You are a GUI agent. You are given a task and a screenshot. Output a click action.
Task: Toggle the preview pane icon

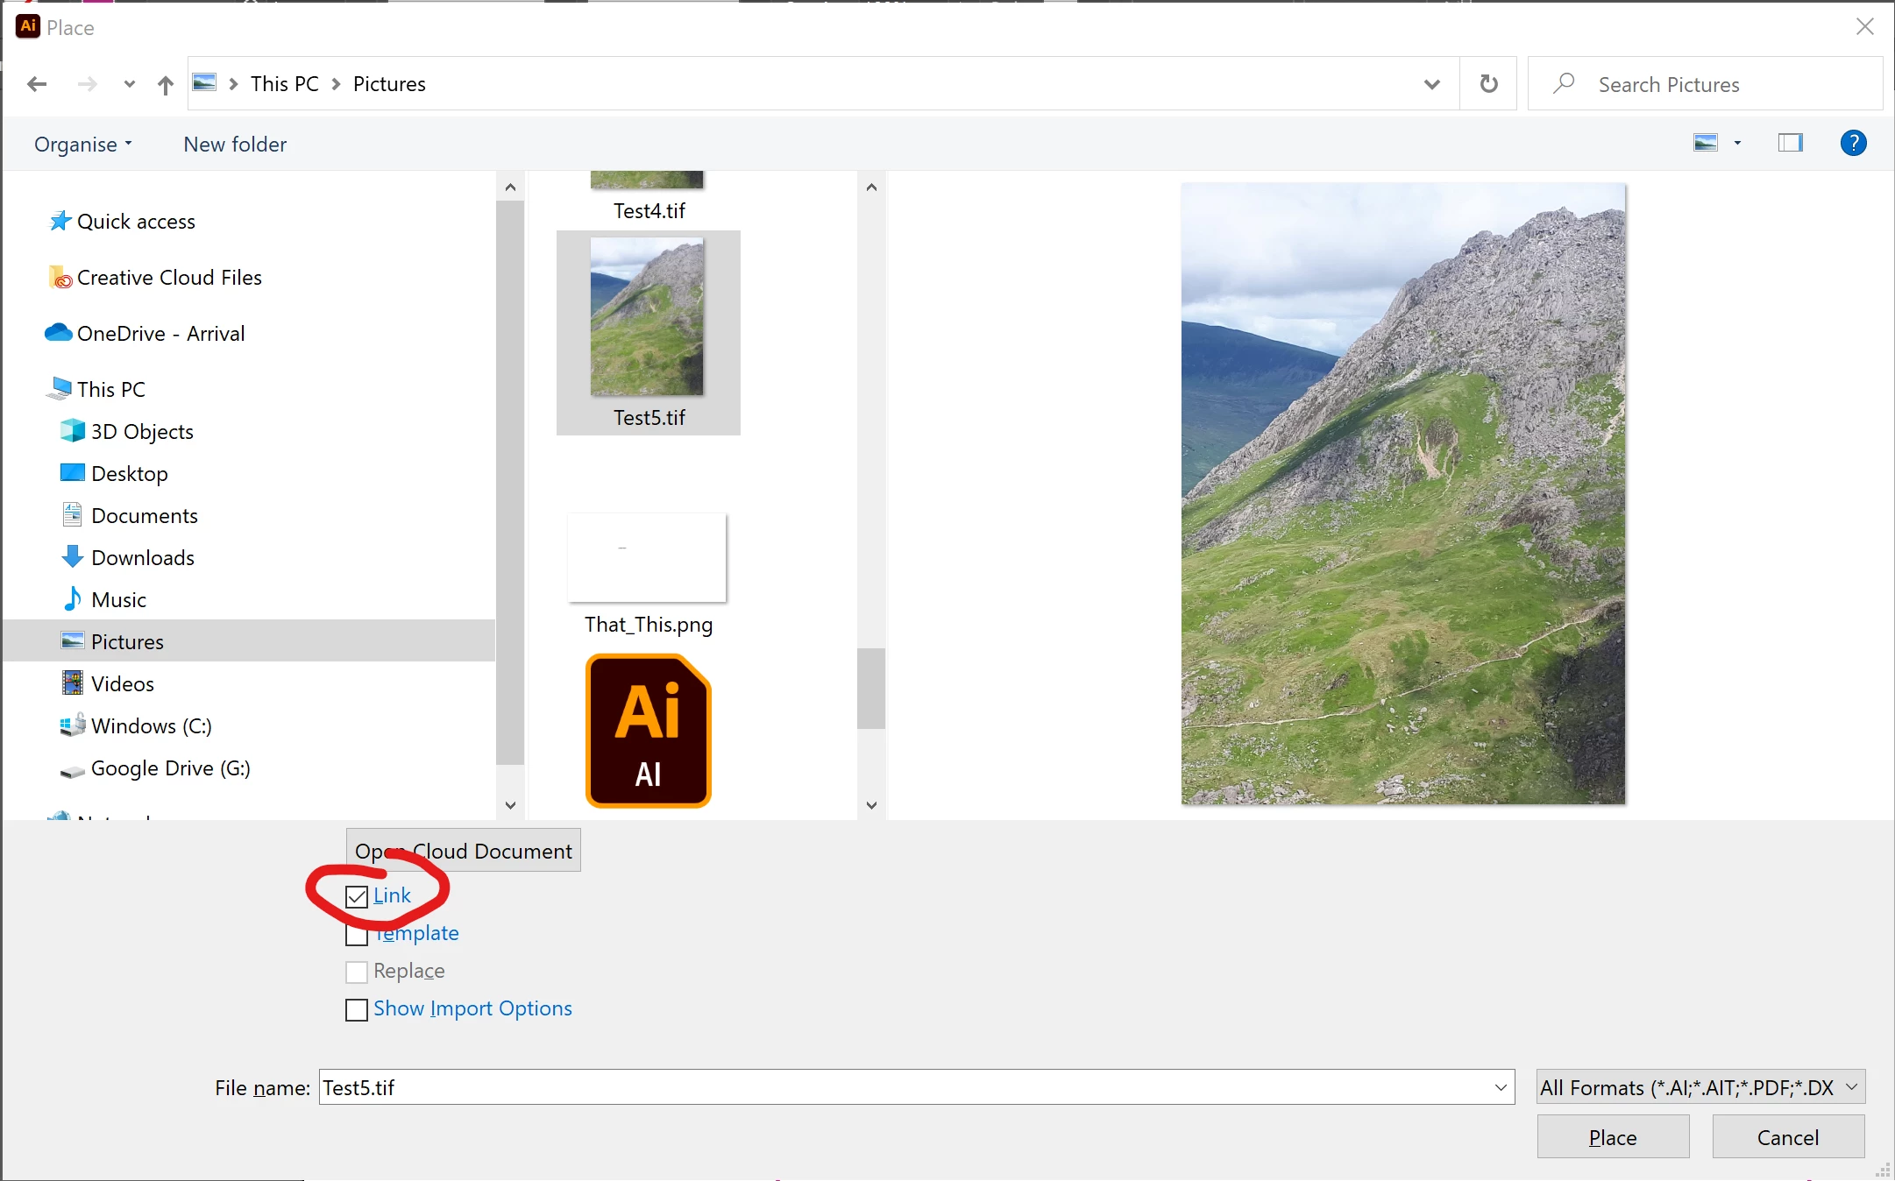[1790, 143]
